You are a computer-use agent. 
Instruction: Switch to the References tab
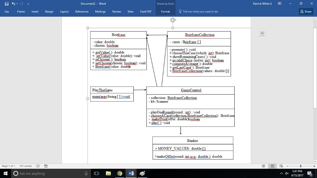82,11
